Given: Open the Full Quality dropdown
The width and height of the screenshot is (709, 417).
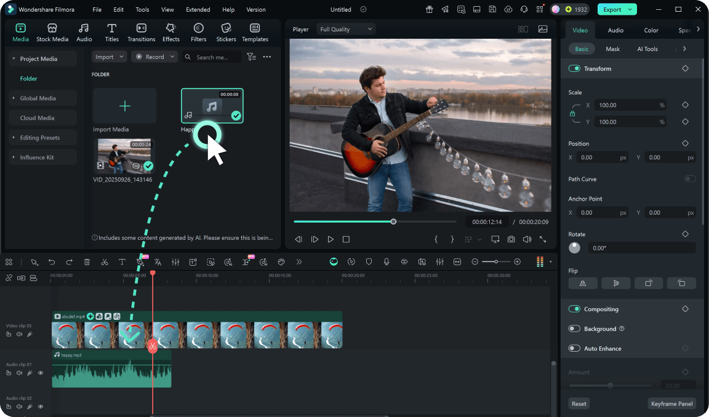Looking at the screenshot, I should point(346,29).
